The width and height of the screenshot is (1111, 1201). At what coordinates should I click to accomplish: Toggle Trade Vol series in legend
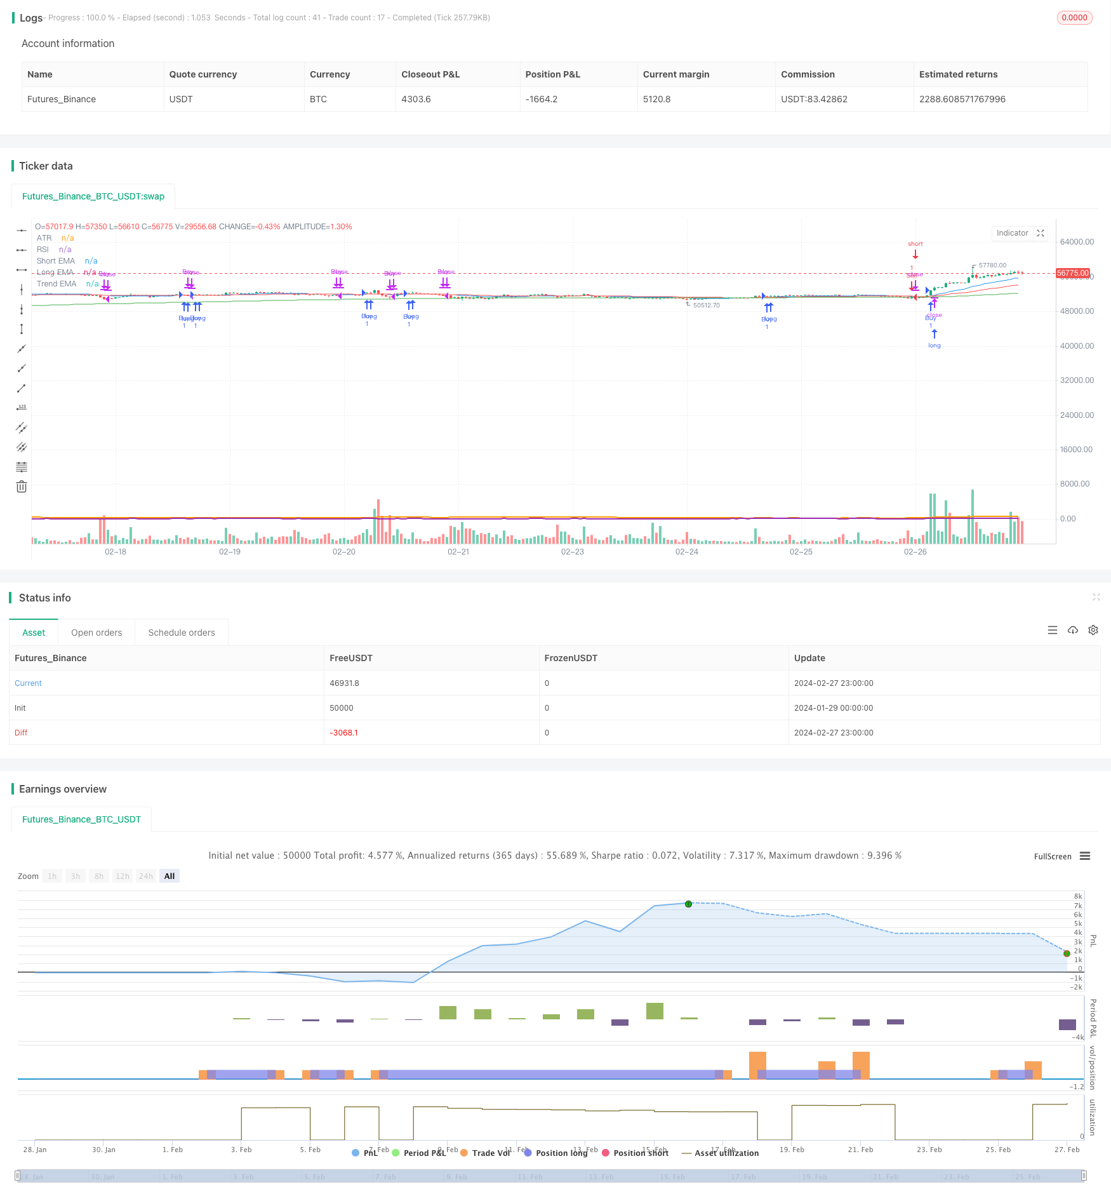486,1153
